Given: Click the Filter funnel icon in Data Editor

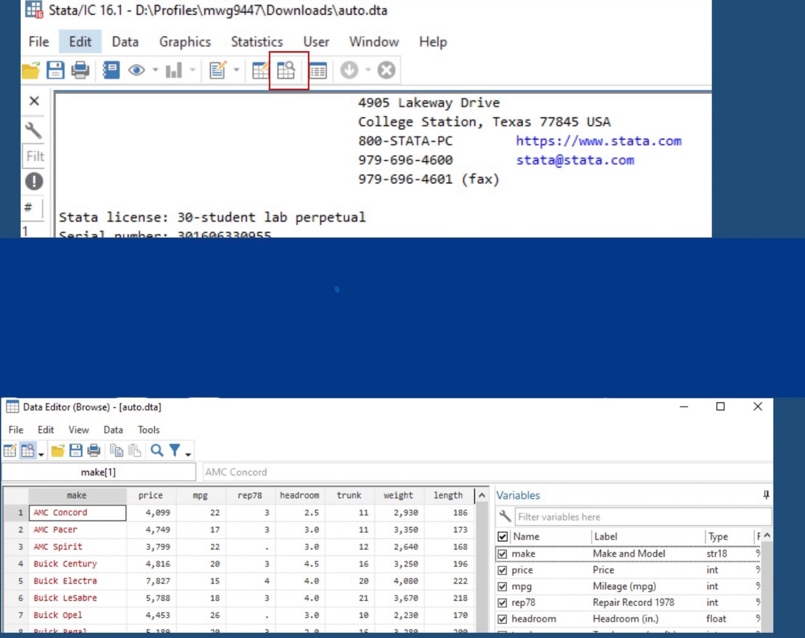Looking at the screenshot, I should [175, 450].
